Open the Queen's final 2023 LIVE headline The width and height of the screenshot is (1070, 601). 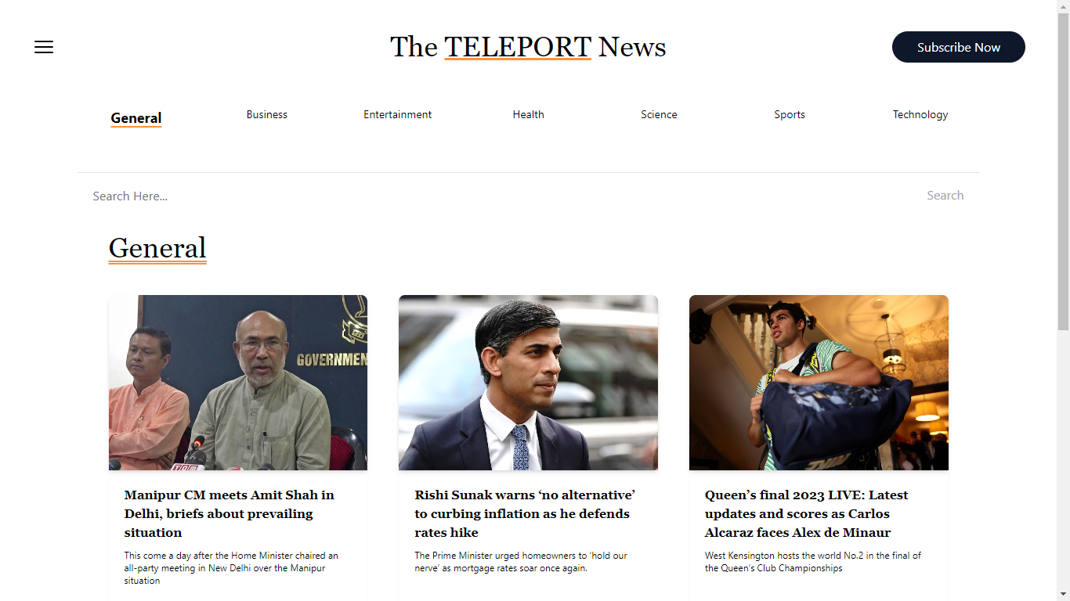[x=807, y=513]
